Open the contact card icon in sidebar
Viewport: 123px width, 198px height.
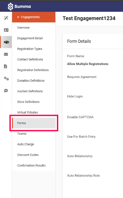(x=6, y=30)
